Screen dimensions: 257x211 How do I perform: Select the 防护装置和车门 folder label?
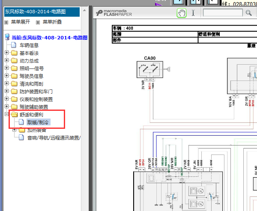tap(36, 92)
